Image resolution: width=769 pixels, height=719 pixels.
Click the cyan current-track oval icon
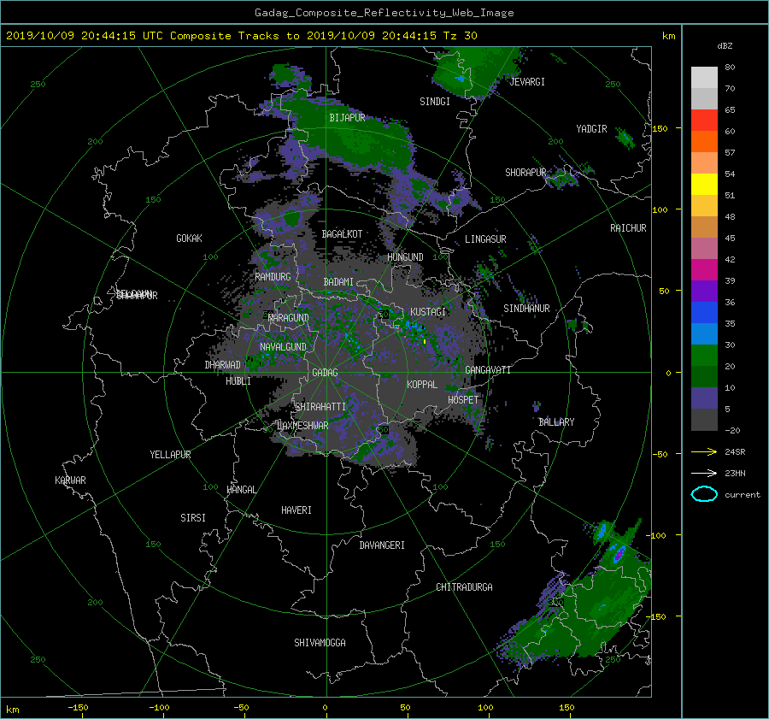[704, 494]
